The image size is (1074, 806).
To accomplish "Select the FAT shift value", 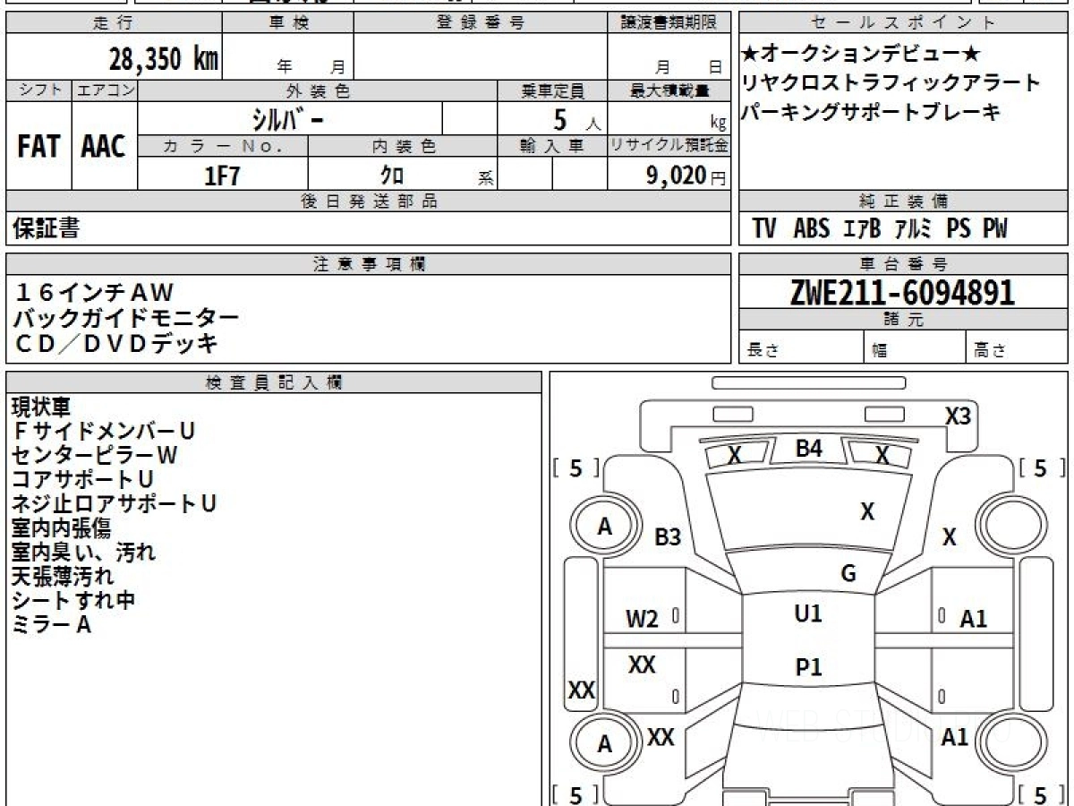I will point(38,146).
